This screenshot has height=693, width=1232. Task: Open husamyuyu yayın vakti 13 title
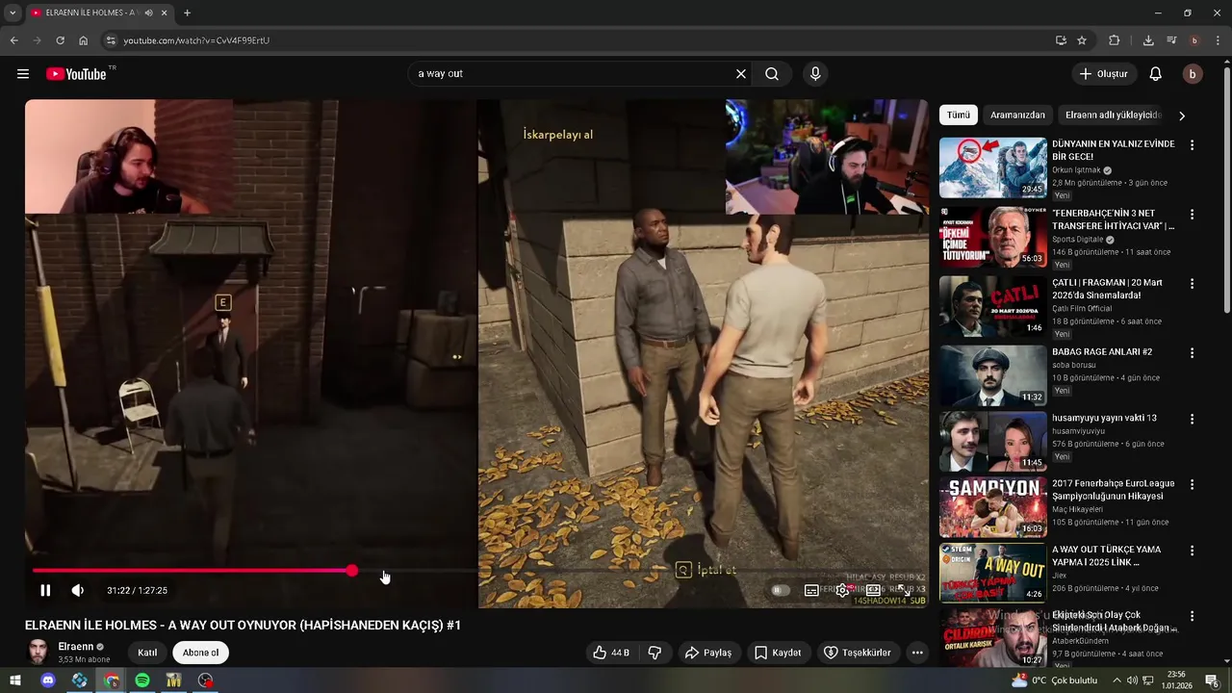(x=1104, y=418)
